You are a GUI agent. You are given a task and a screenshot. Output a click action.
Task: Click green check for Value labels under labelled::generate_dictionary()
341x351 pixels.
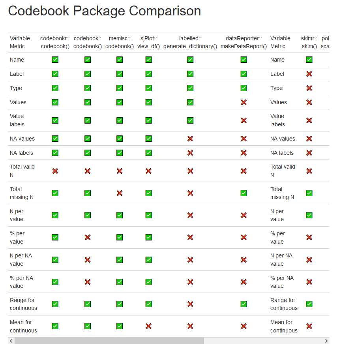190,120
